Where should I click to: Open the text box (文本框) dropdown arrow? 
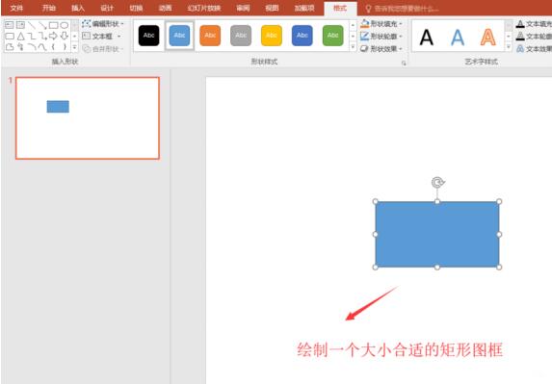coord(119,36)
